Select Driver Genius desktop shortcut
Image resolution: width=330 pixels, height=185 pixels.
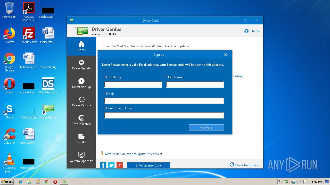[x=48, y=111]
